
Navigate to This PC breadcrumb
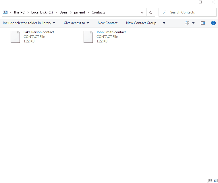19,12
